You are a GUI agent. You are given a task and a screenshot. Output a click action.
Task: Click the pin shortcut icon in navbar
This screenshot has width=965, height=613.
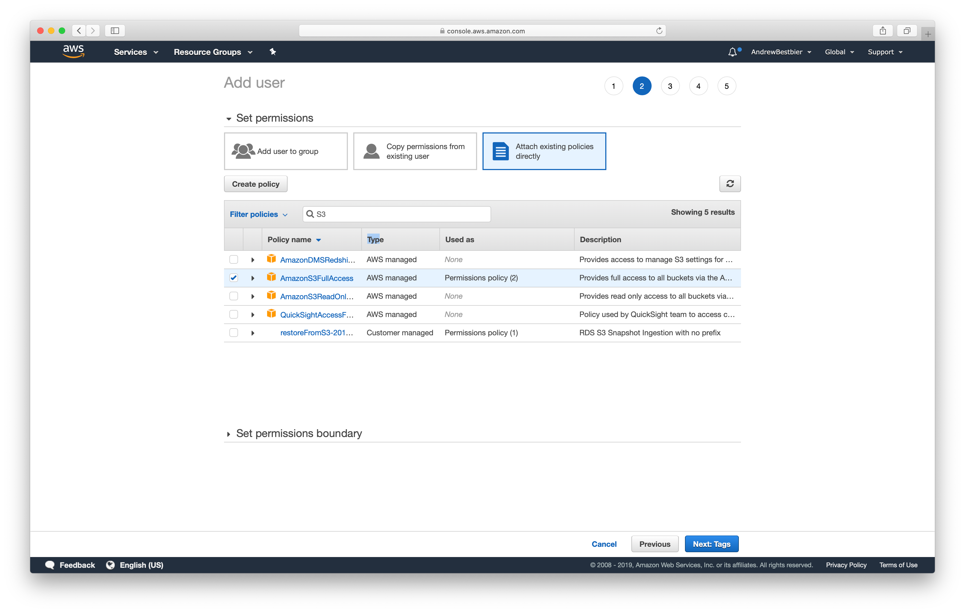pos(273,52)
